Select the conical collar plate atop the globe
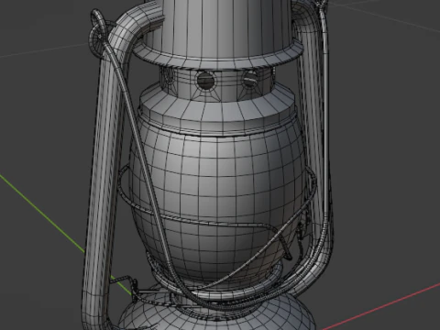 [x=217, y=108]
